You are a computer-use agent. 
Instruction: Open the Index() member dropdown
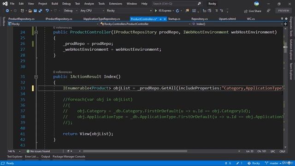click(237, 24)
